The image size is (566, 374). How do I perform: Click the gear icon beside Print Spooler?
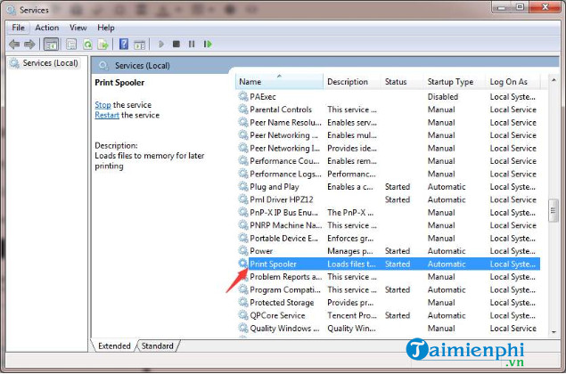pyautogui.click(x=243, y=264)
